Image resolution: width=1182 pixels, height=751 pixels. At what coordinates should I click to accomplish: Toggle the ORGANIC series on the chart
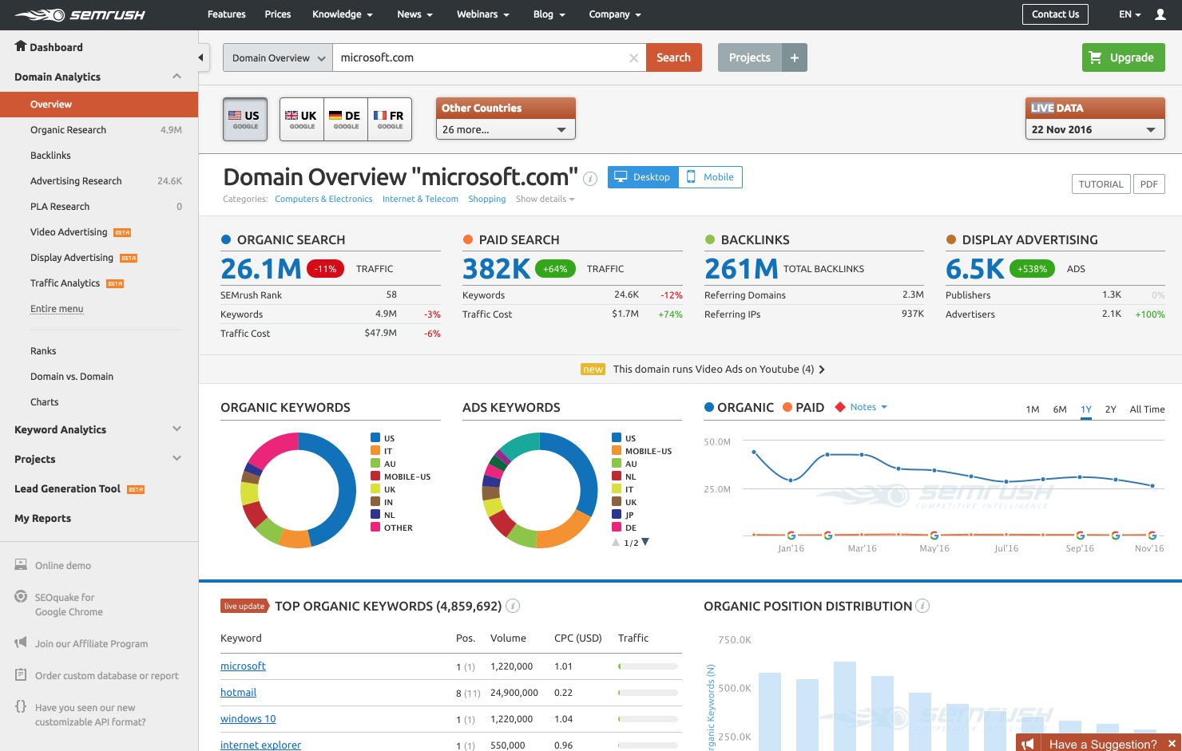739,407
